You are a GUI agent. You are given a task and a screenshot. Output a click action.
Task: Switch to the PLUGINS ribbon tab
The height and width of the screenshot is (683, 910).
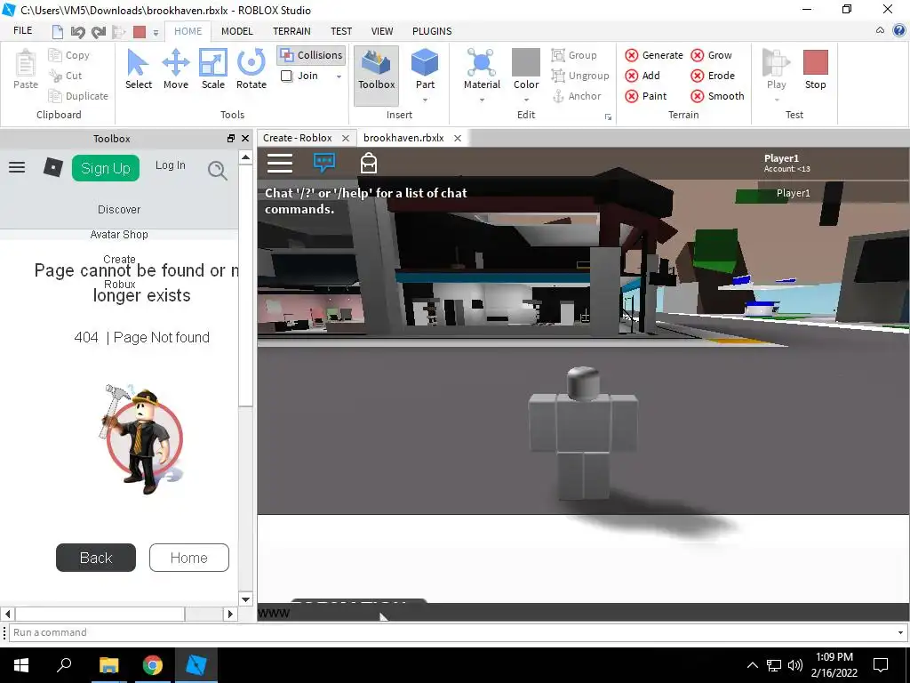point(432,31)
